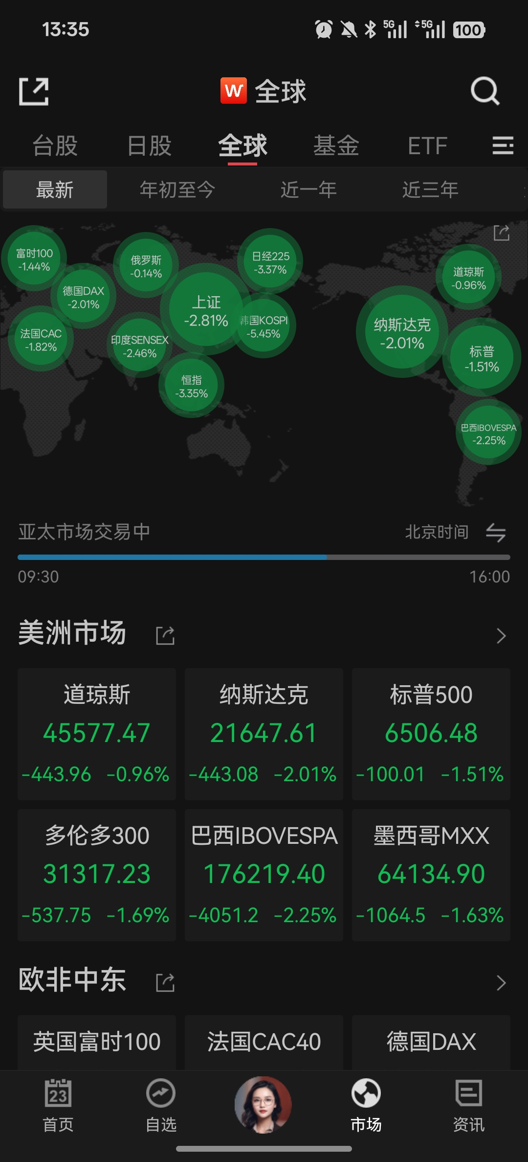Expand the 欧非中东 section chevron
Viewport: 528px width, 1162px height.
[501, 982]
